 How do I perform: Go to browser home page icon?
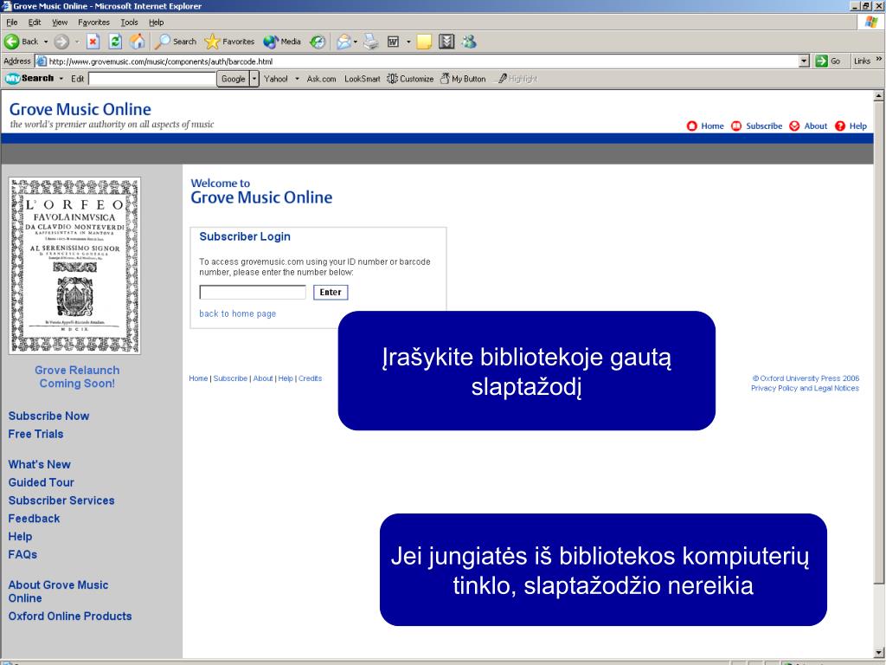click(x=138, y=42)
